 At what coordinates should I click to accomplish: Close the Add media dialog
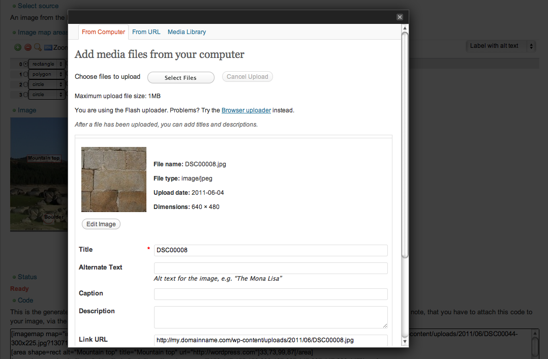(400, 17)
